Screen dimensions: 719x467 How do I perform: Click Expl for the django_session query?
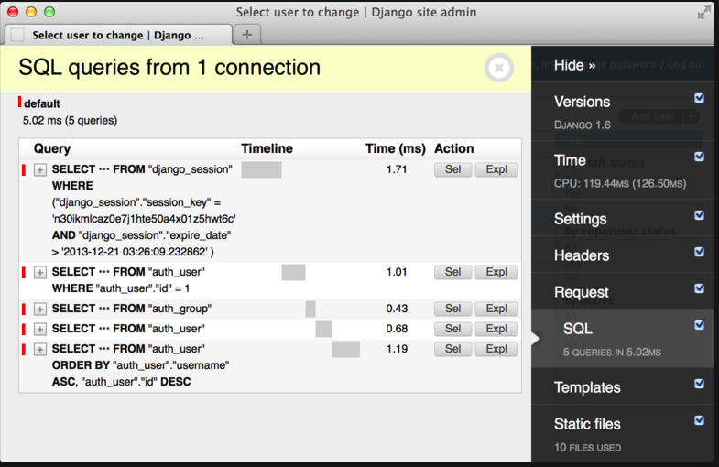(496, 169)
